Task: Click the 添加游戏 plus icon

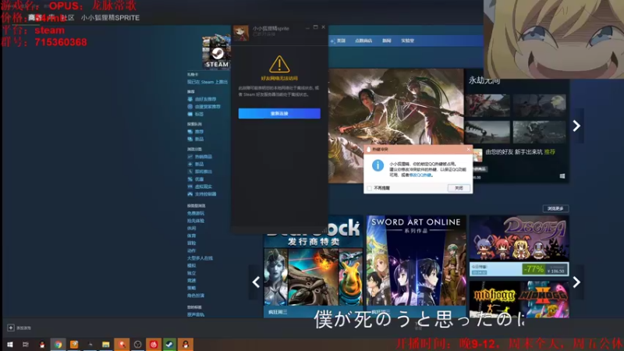Action: click(x=11, y=328)
